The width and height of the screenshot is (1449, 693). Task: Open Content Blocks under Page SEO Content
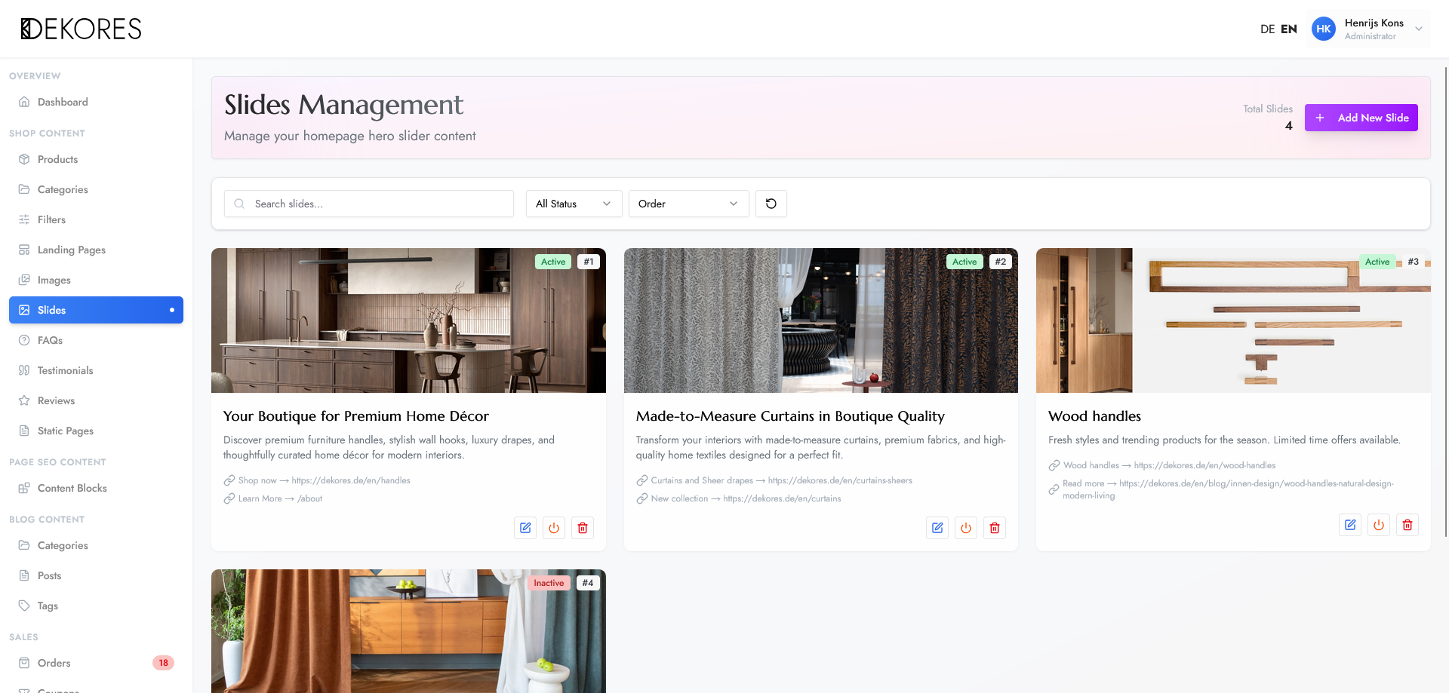(x=96, y=488)
